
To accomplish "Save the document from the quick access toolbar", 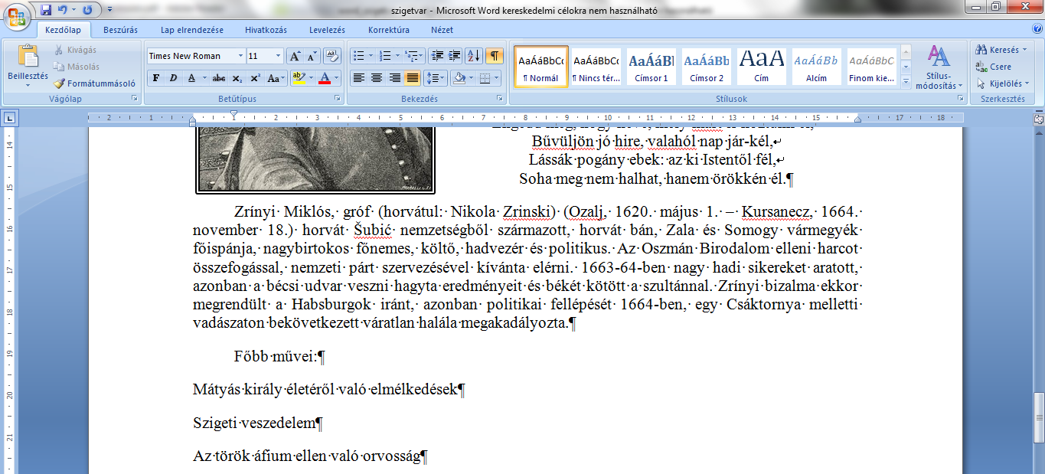I will [46, 10].
